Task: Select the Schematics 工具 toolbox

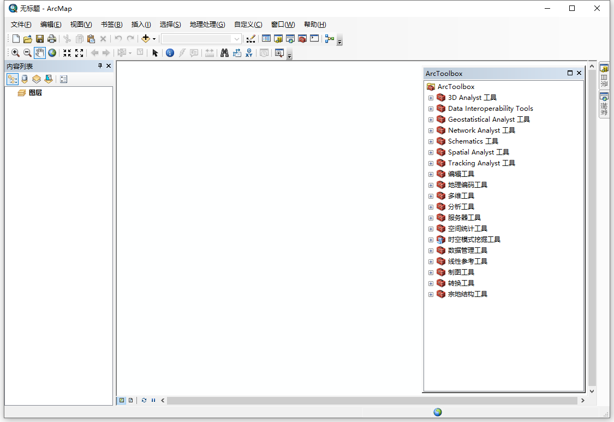Action: pyautogui.click(x=473, y=141)
